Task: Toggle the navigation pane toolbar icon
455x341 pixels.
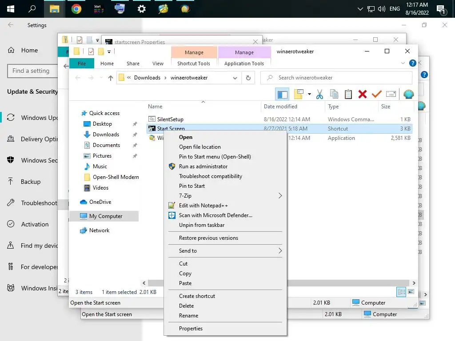Action: click(282, 94)
